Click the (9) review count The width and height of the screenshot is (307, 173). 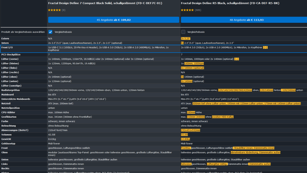[64, 10]
